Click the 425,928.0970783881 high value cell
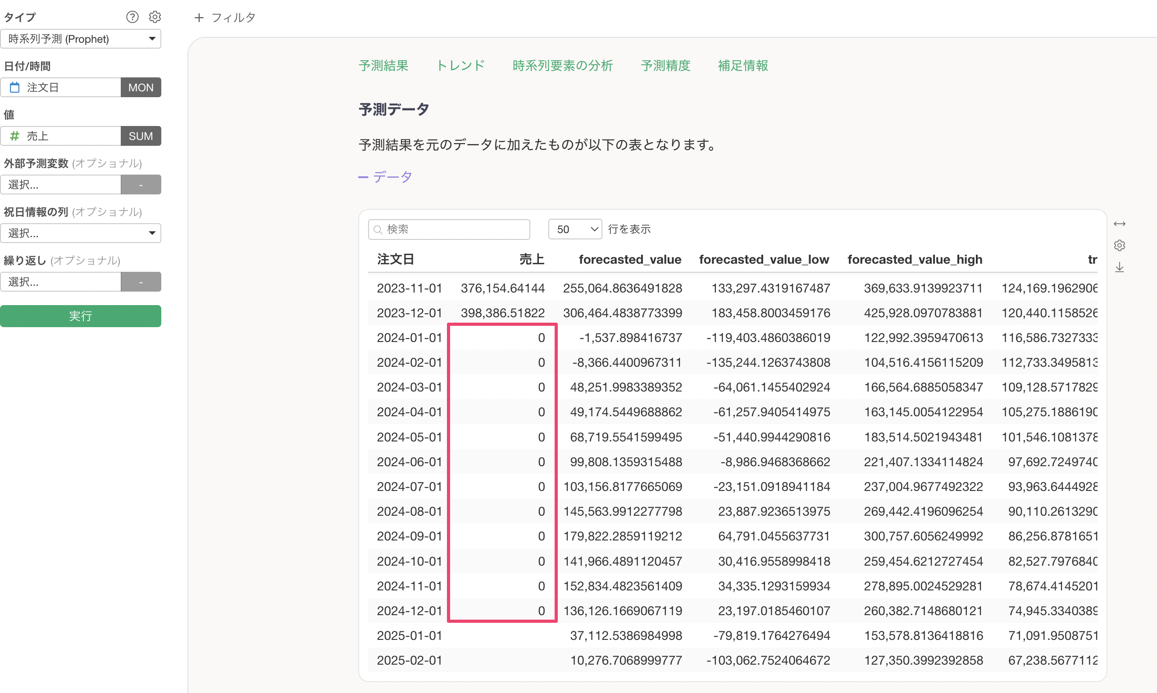1157x693 pixels. tap(923, 313)
